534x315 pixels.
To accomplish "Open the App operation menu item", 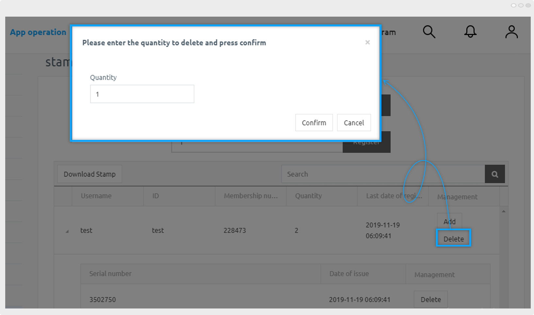I will click(38, 32).
